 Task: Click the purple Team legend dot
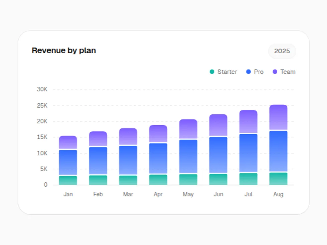(275, 72)
